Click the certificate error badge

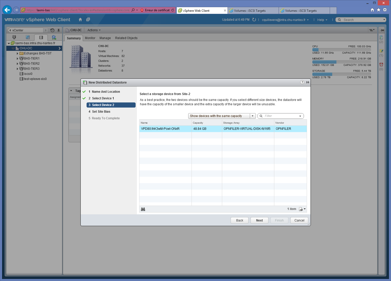pyautogui.click(x=155, y=10)
